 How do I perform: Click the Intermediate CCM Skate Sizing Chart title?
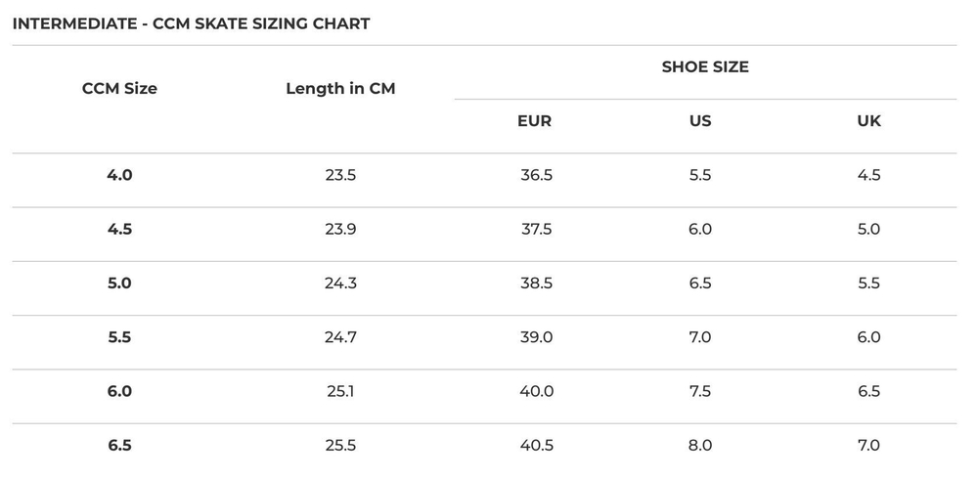tap(191, 23)
